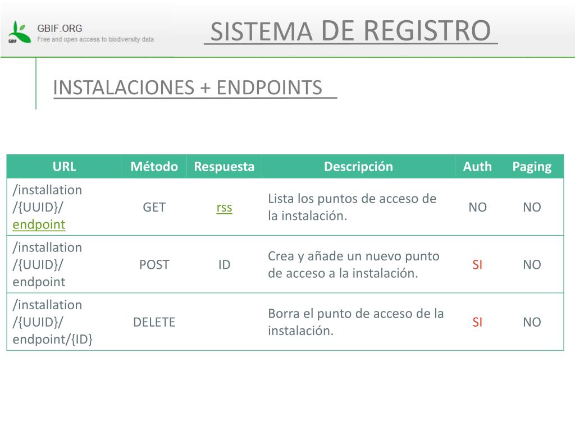Click 'Free and open access to biodiversity data'

95,39
